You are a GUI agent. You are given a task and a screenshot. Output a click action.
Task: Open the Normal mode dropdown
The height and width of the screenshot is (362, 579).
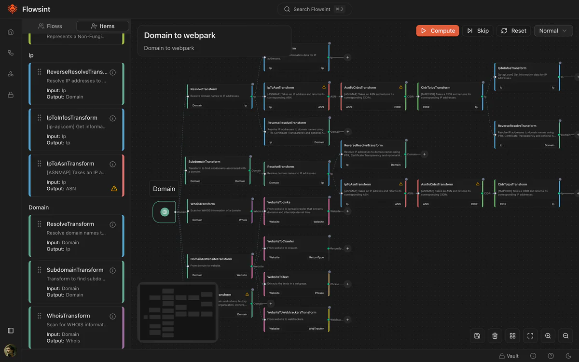coord(553,31)
